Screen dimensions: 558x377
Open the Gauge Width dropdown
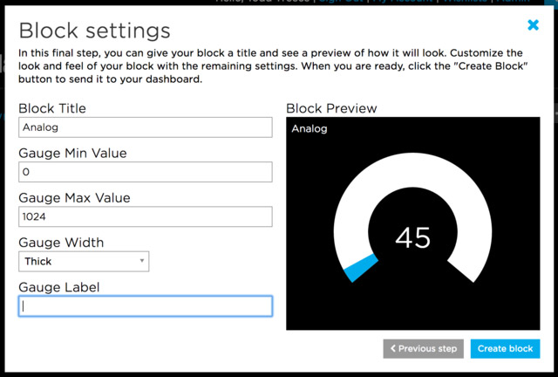click(84, 261)
